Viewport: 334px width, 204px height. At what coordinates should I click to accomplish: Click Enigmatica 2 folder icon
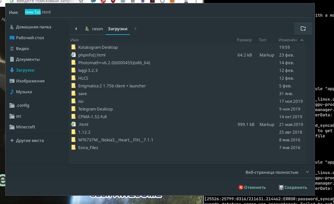click(x=74, y=86)
